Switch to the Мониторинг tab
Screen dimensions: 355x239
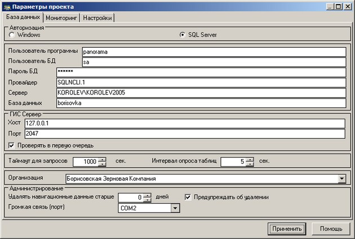pos(61,18)
